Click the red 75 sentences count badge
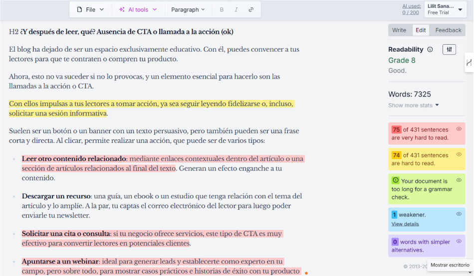 click(x=396, y=130)
